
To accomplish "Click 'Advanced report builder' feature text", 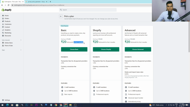I will (136, 98).
